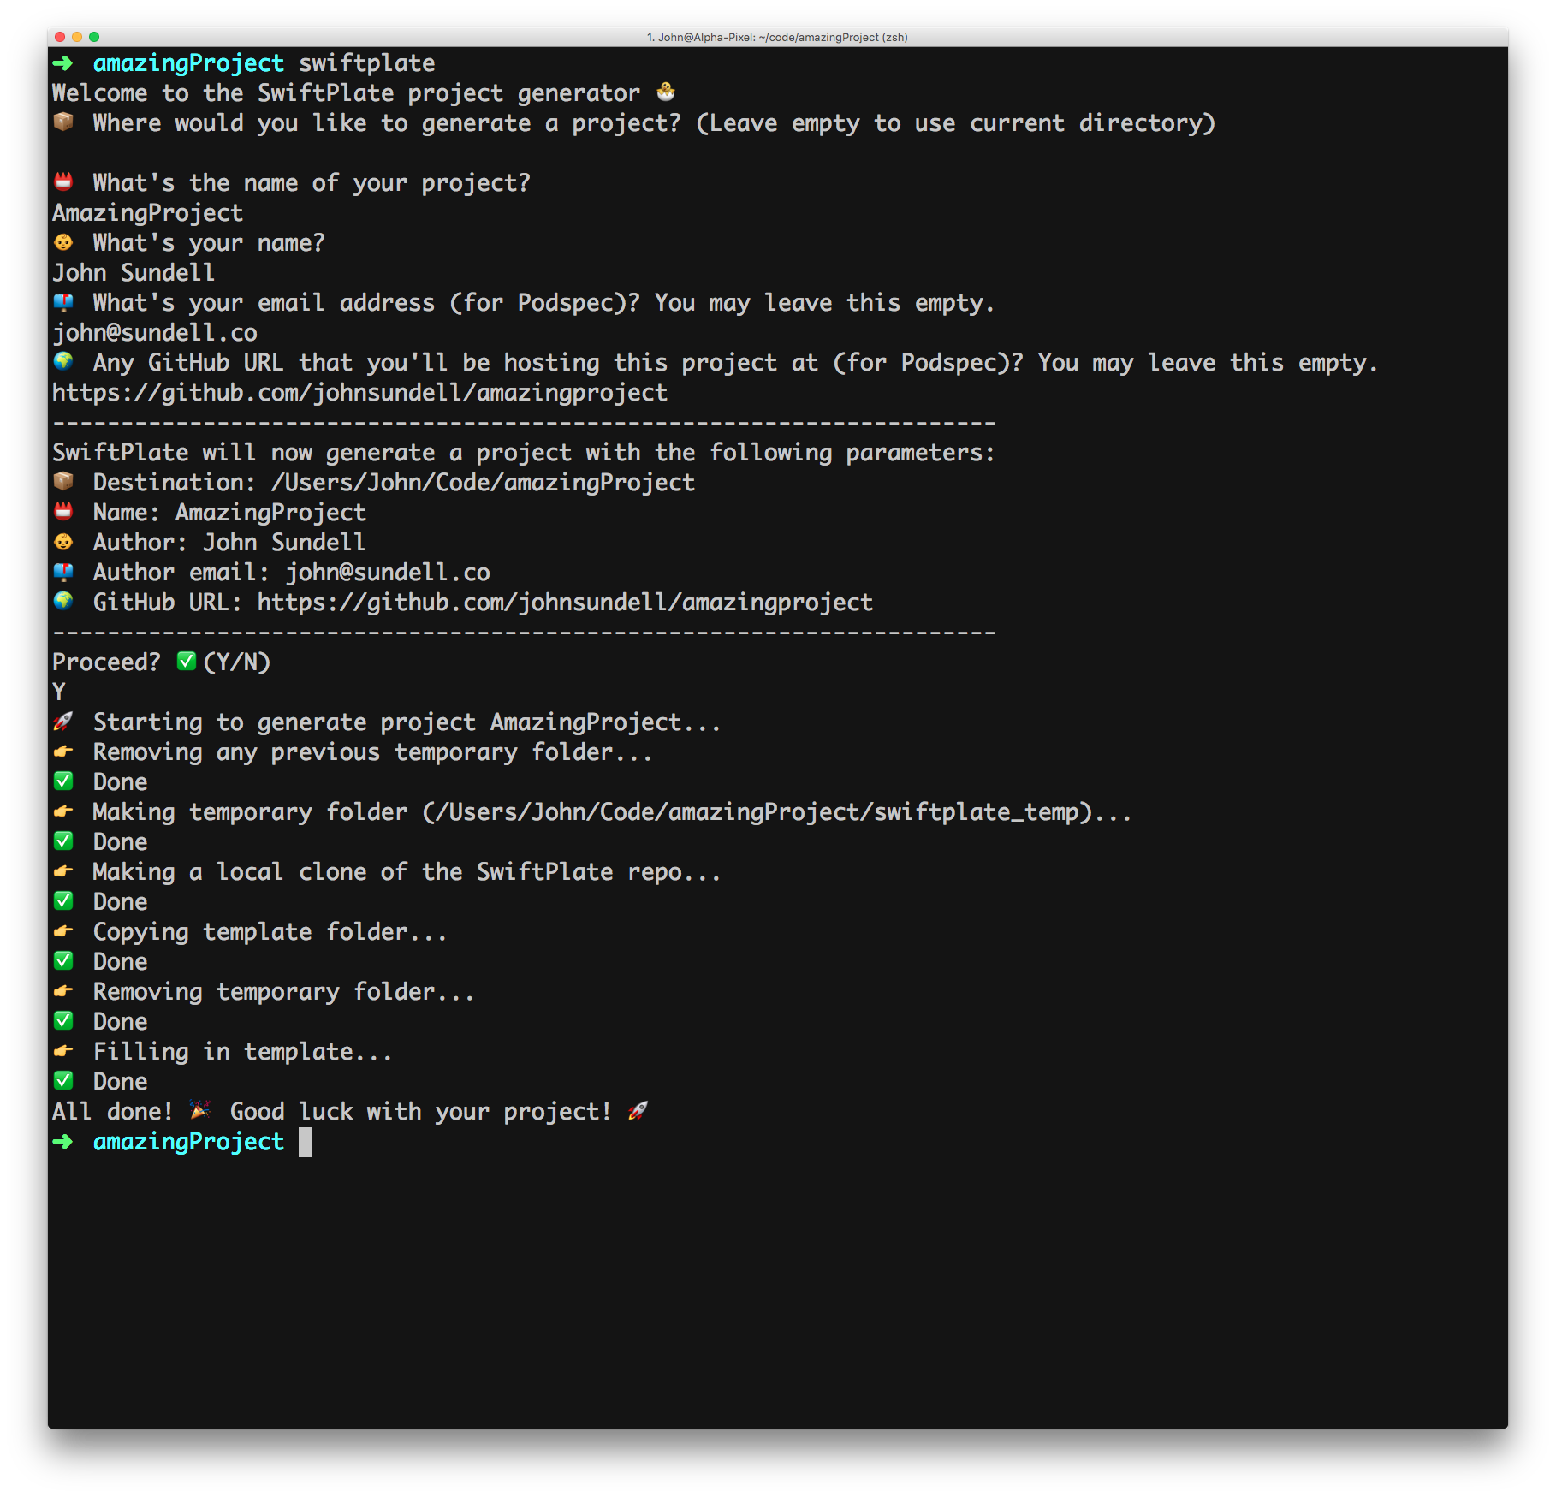Click the cyan 'amazingProject' on the first prompt line

[188, 63]
